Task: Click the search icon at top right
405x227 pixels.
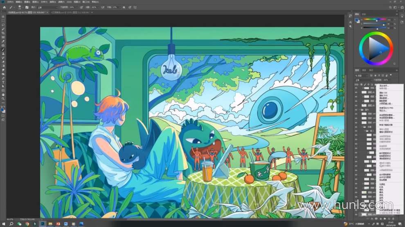Action: pyautogui.click(x=390, y=7)
